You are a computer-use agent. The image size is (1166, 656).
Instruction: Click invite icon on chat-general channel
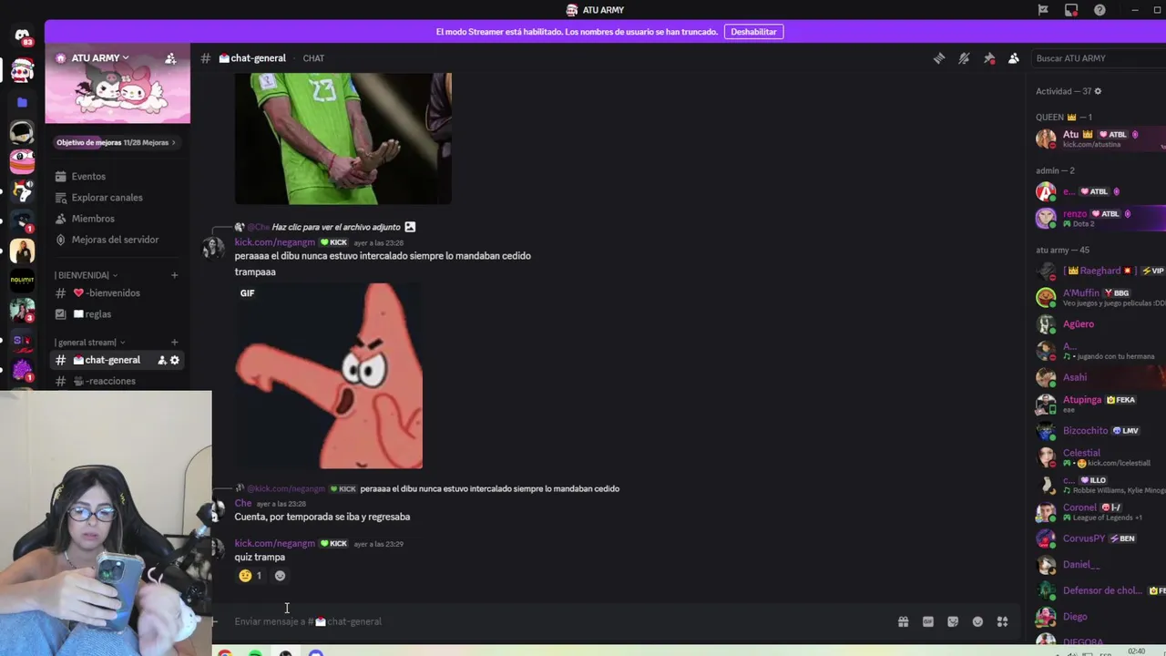point(162,360)
